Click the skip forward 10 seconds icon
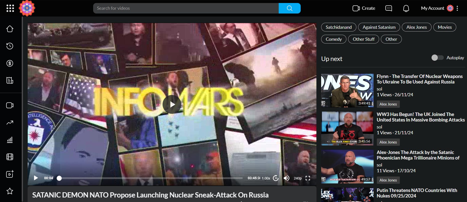Viewport: 467px width, 202px height. [x=276, y=178]
